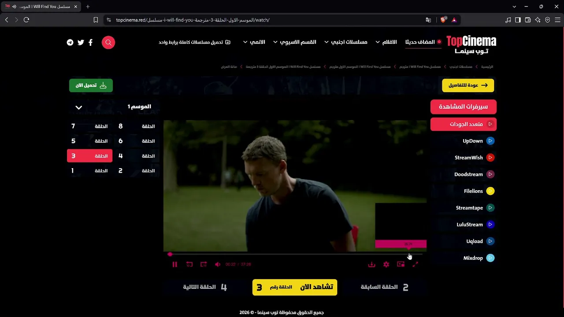This screenshot has height=317, width=564.
Task: Click the الرئيسية breadcrumb link
Action: (x=487, y=67)
